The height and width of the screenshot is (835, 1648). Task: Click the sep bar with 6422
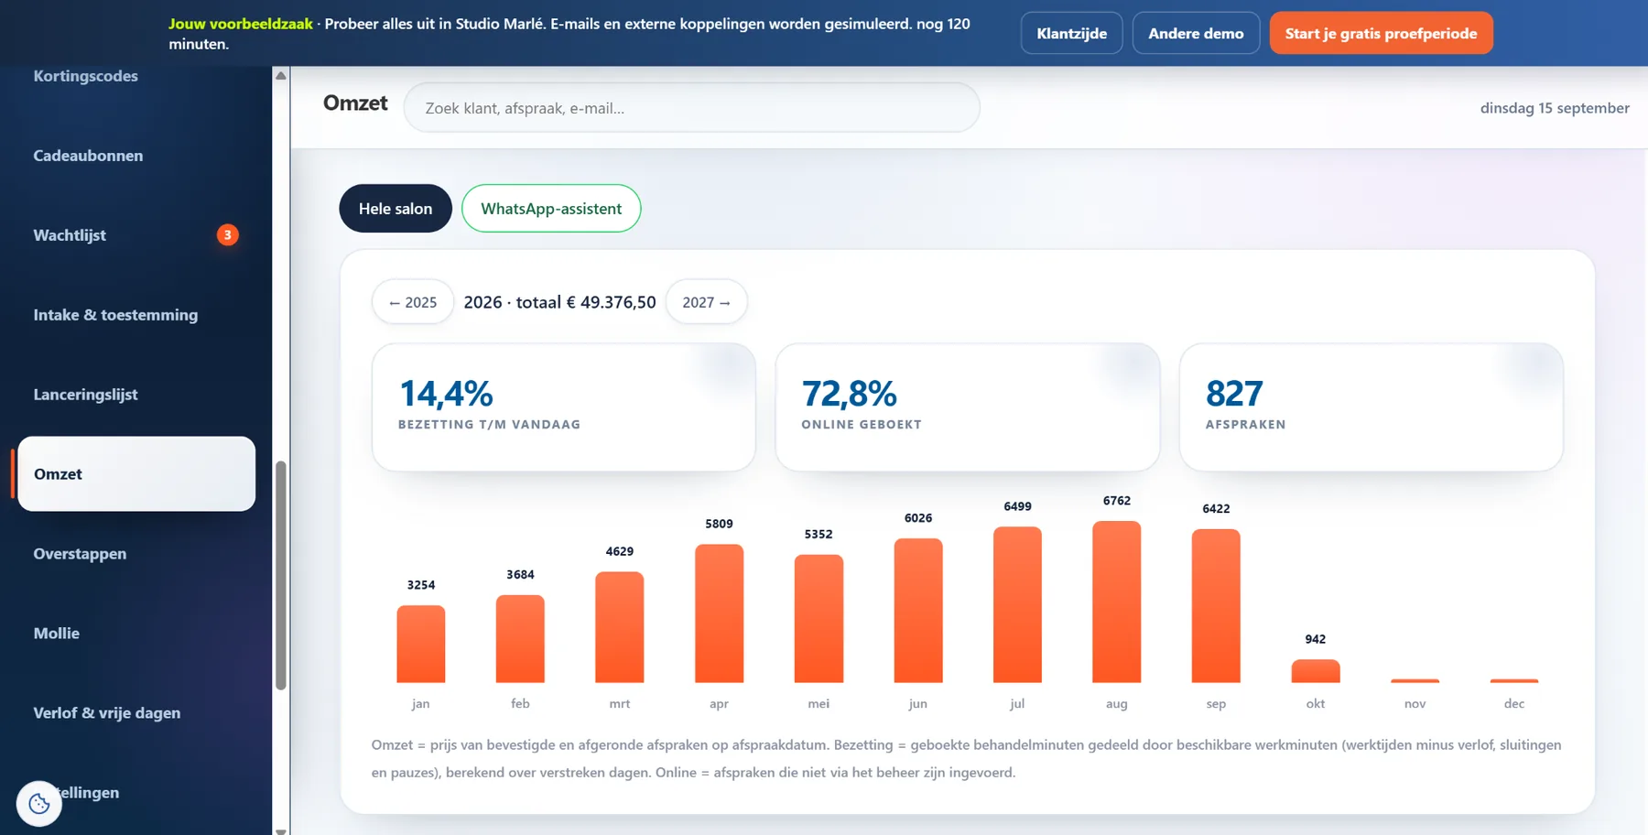pos(1216,606)
